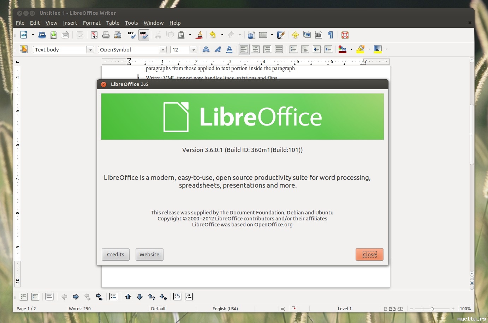Image resolution: width=488 pixels, height=323 pixels.
Task: Open the File menu
Action: (20, 23)
